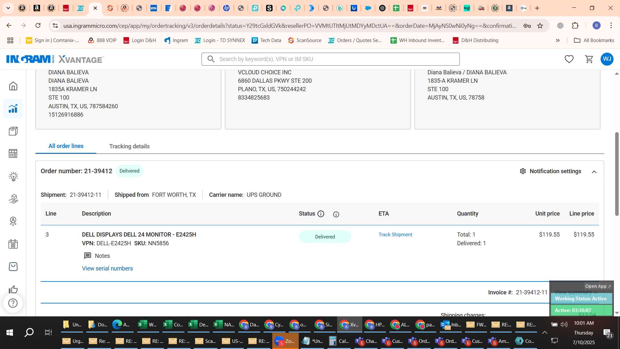Click the second info icon next to Status
Viewport: 620px width, 349px height.
pyautogui.click(x=336, y=214)
